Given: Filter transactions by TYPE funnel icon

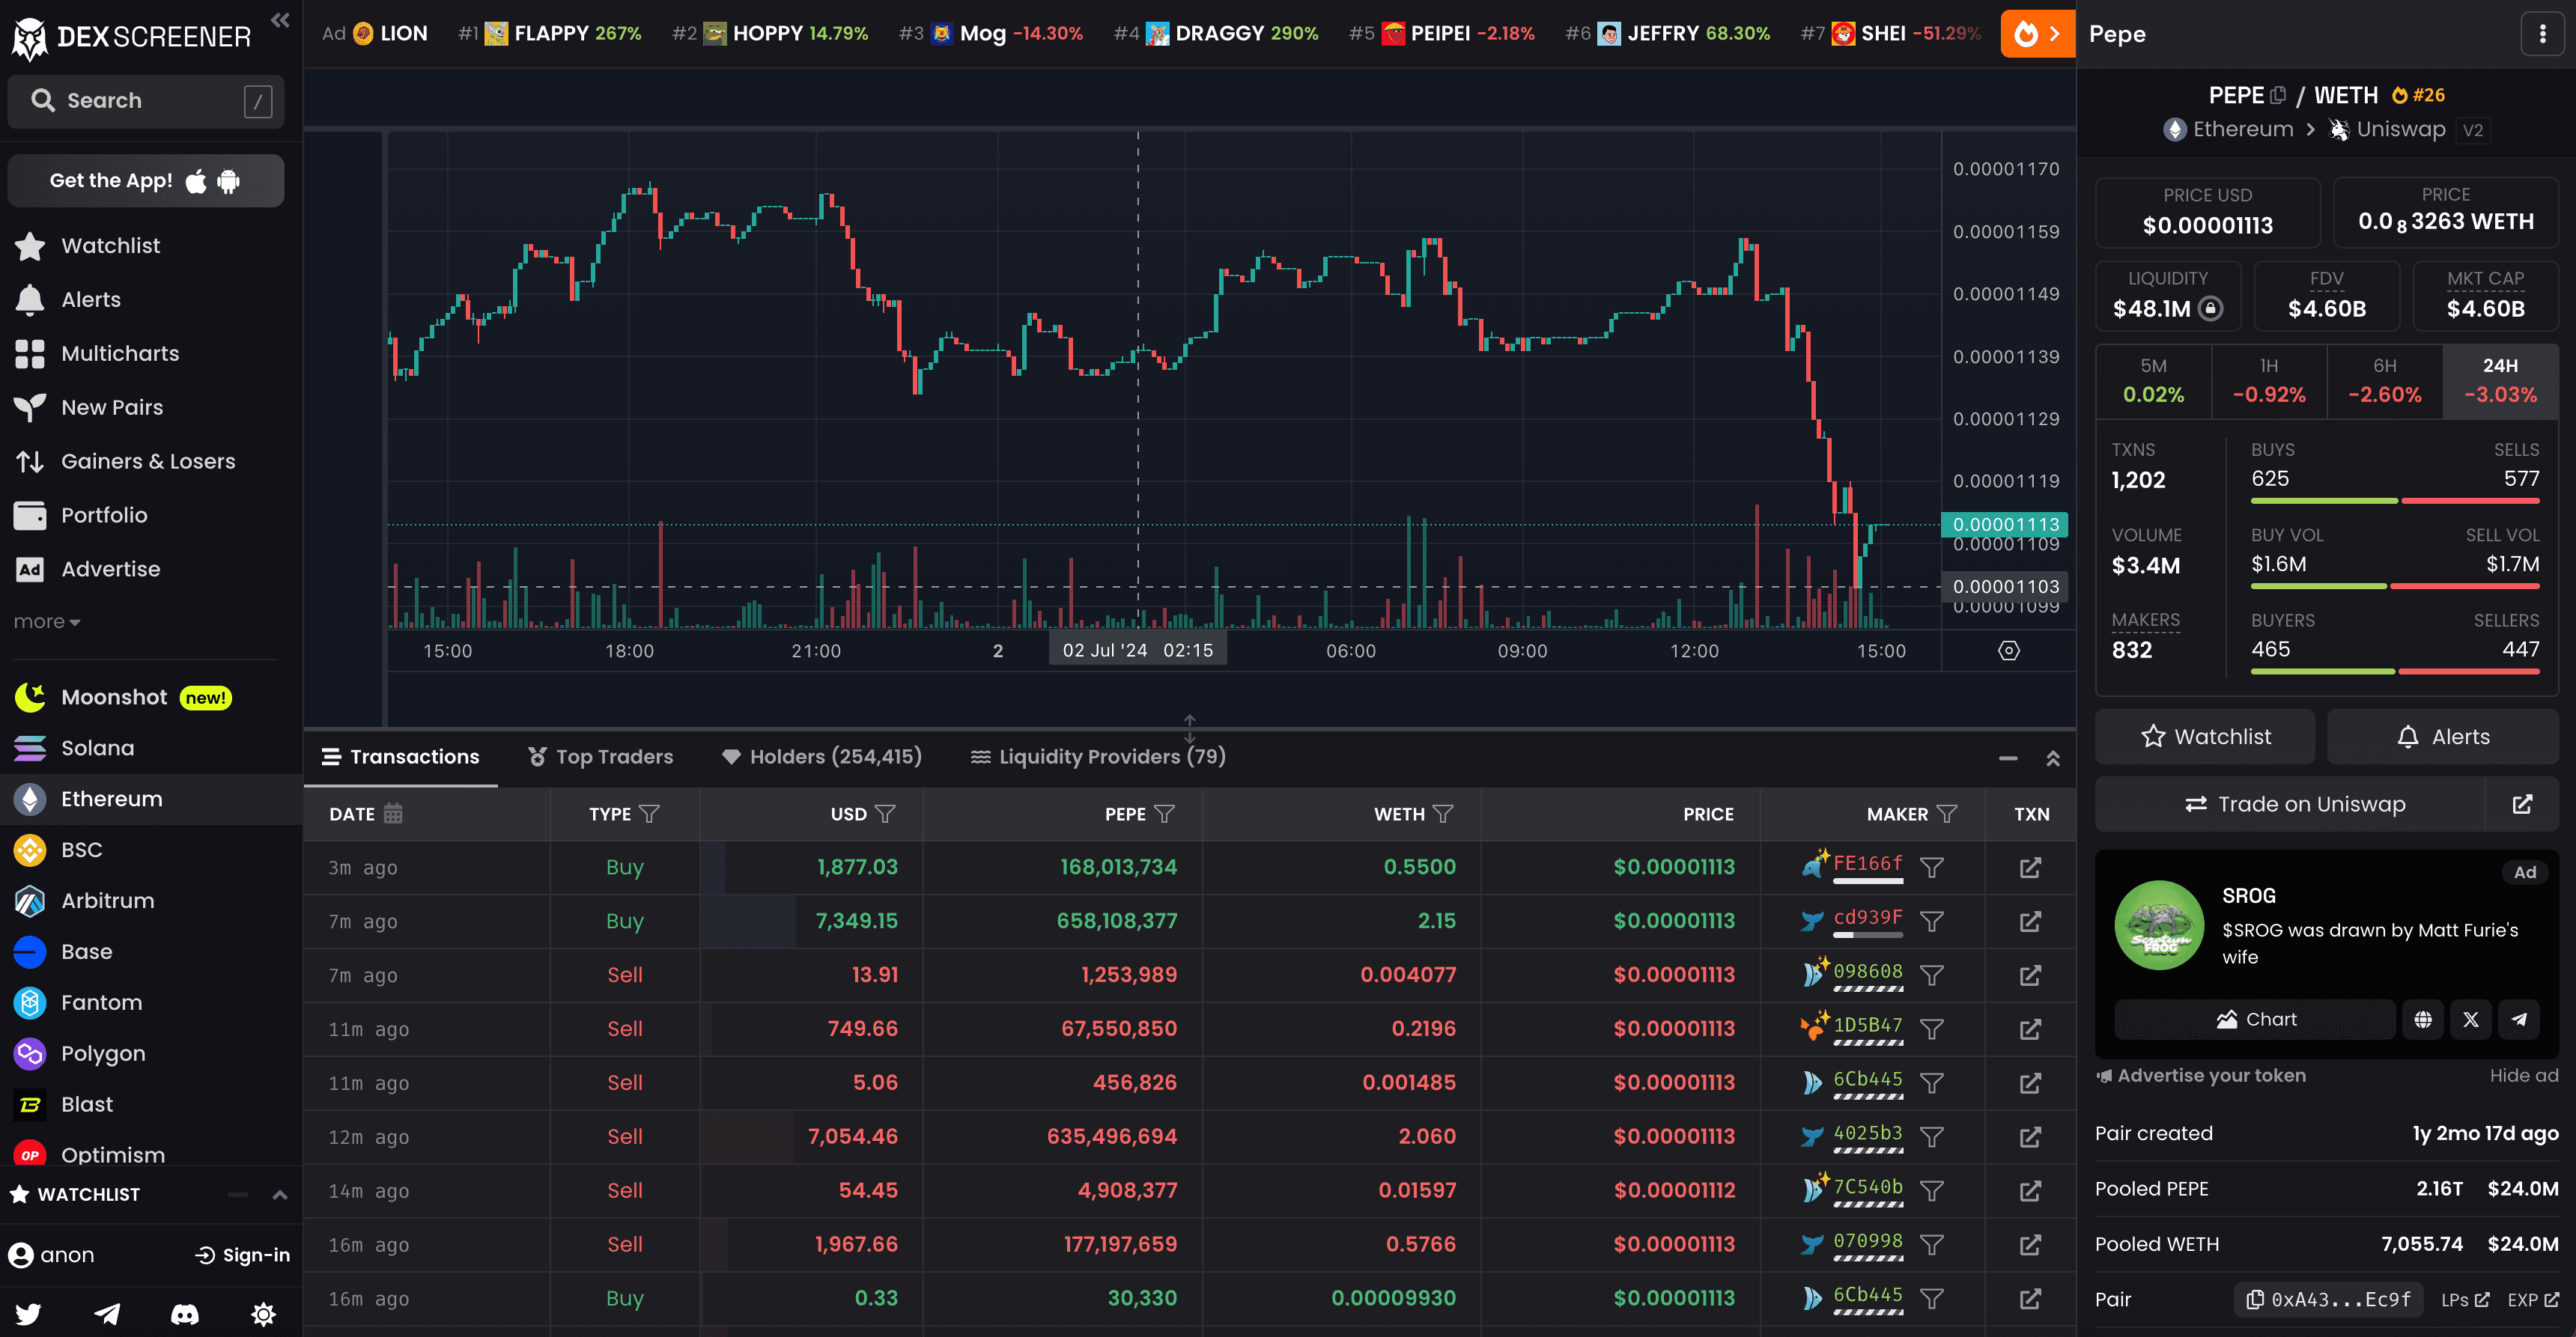Looking at the screenshot, I should tap(650, 814).
